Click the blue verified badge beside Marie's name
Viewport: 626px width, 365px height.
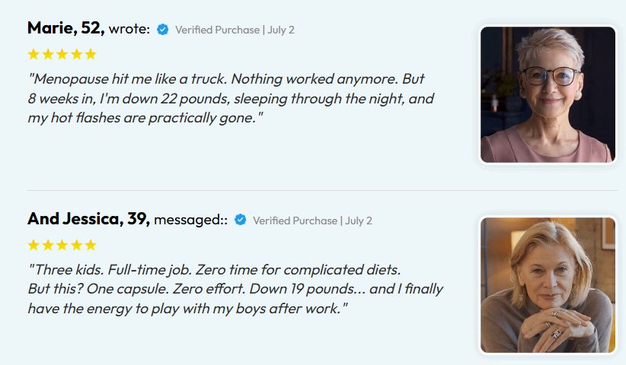(162, 30)
